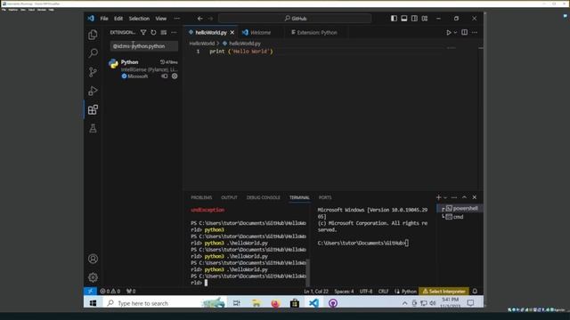Toggle the primary side bar layout
This screenshot has height=320, width=570.
pyautogui.click(x=394, y=18)
